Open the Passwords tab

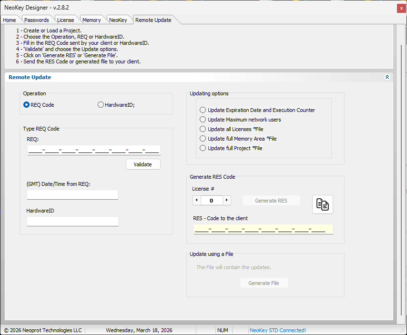click(37, 20)
